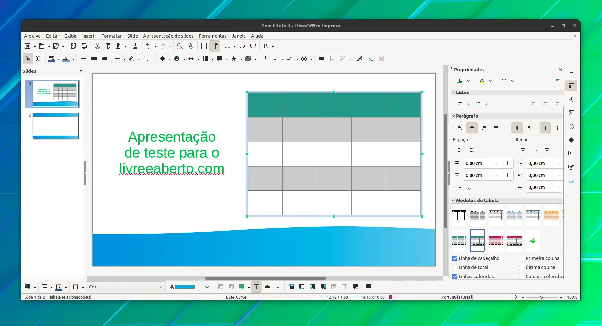Image resolution: width=602 pixels, height=326 pixels.
Task: Open the Apresentação de slides menu
Action: tap(168, 36)
